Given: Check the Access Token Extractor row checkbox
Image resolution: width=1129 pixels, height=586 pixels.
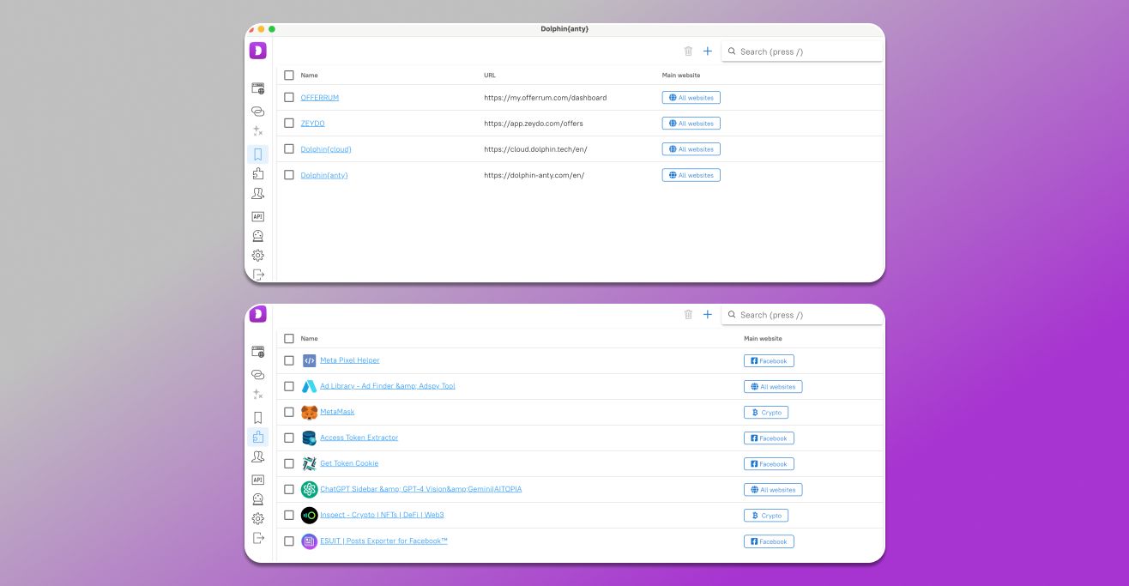Looking at the screenshot, I should (289, 438).
